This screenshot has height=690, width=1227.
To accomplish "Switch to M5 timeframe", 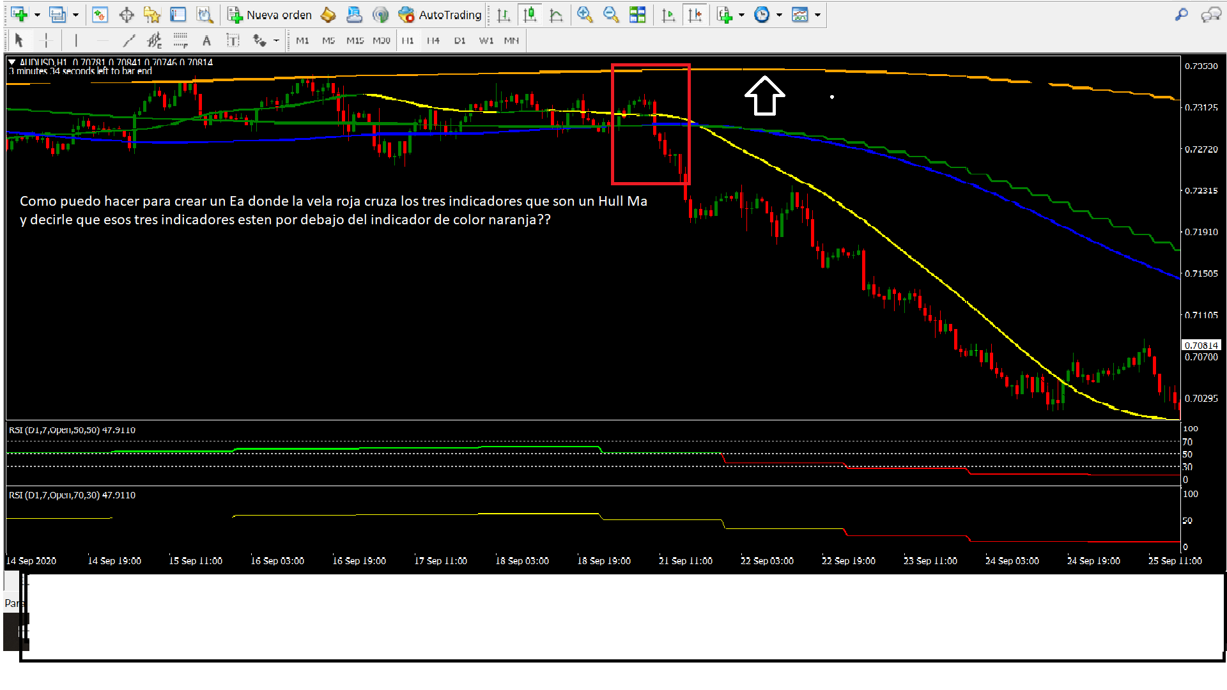I will tap(328, 41).
